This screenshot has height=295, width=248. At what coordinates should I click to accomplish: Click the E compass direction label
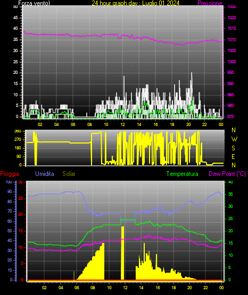coord(233,156)
